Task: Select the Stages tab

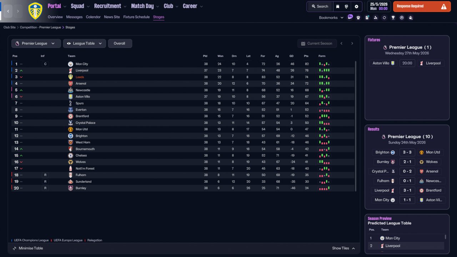Action: coord(159,17)
